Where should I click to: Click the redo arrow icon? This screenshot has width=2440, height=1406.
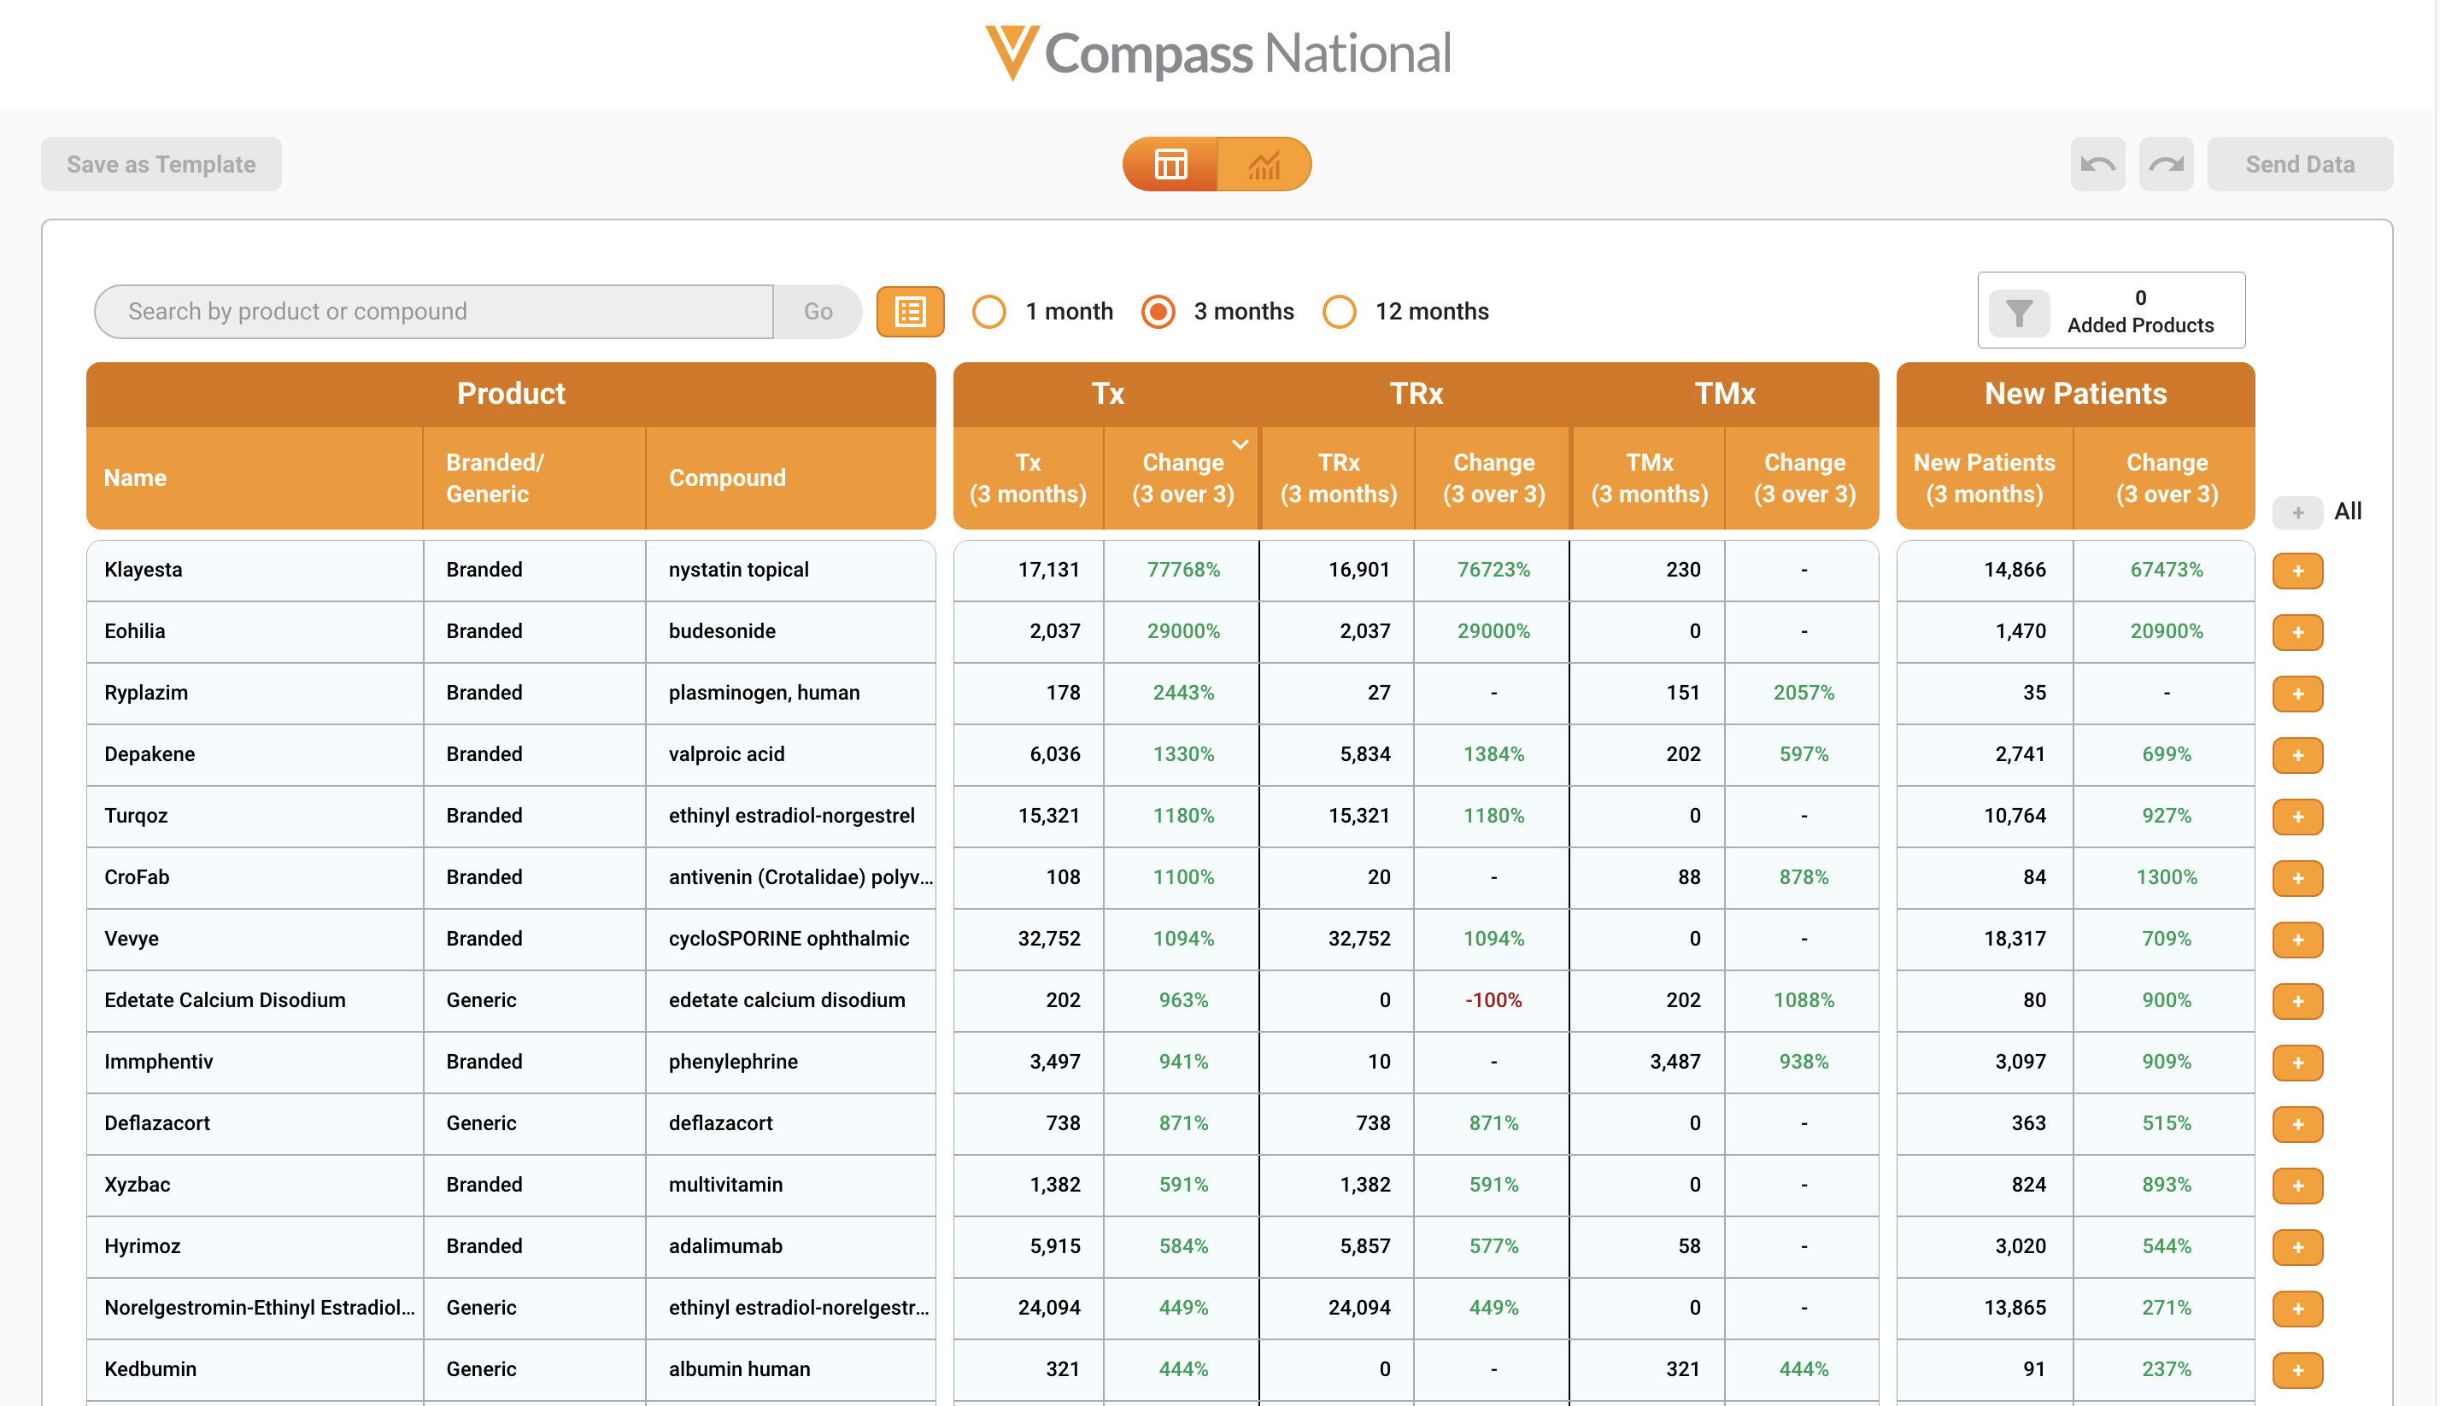click(2166, 164)
